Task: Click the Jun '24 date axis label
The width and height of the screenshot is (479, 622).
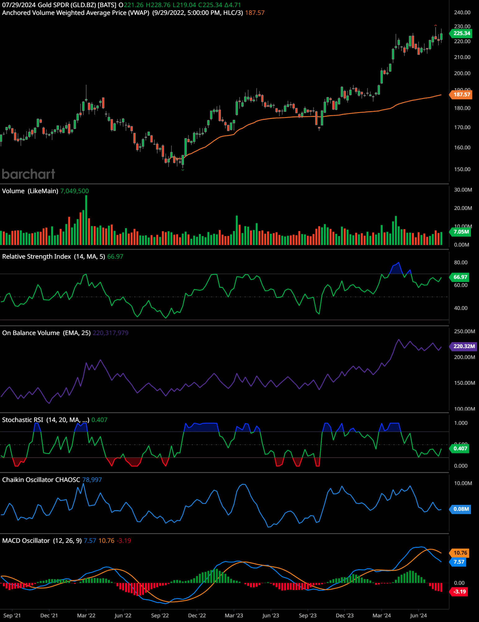Action: [x=419, y=615]
